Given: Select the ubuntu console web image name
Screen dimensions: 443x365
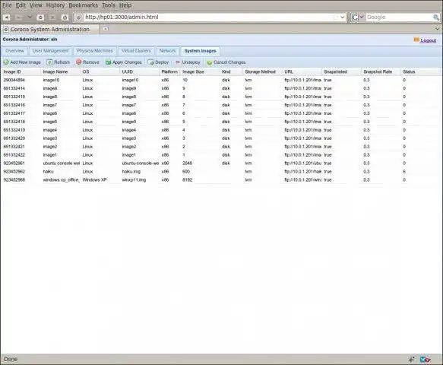Looking at the screenshot, I should pos(61,163).
